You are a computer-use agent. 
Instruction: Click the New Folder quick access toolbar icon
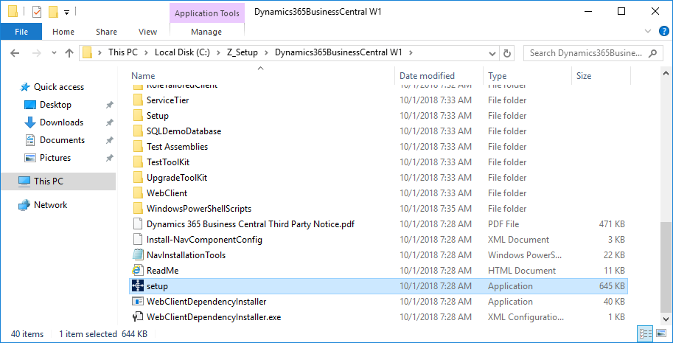[x=53, y=12]
